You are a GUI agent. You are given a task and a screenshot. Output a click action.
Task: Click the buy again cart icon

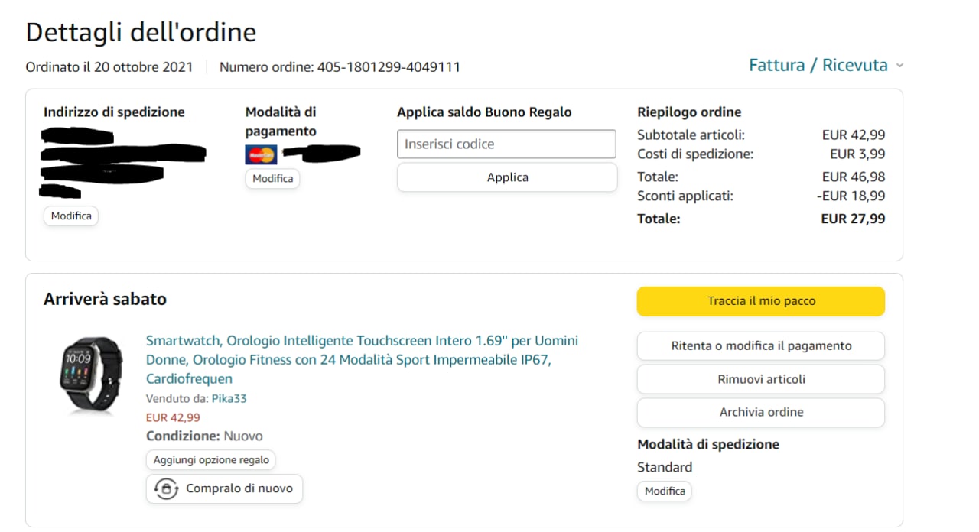tap(166, 489)
